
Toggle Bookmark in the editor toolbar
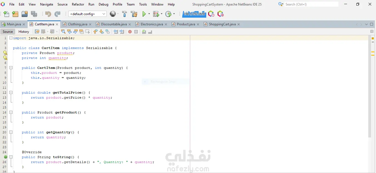point(108,32)
